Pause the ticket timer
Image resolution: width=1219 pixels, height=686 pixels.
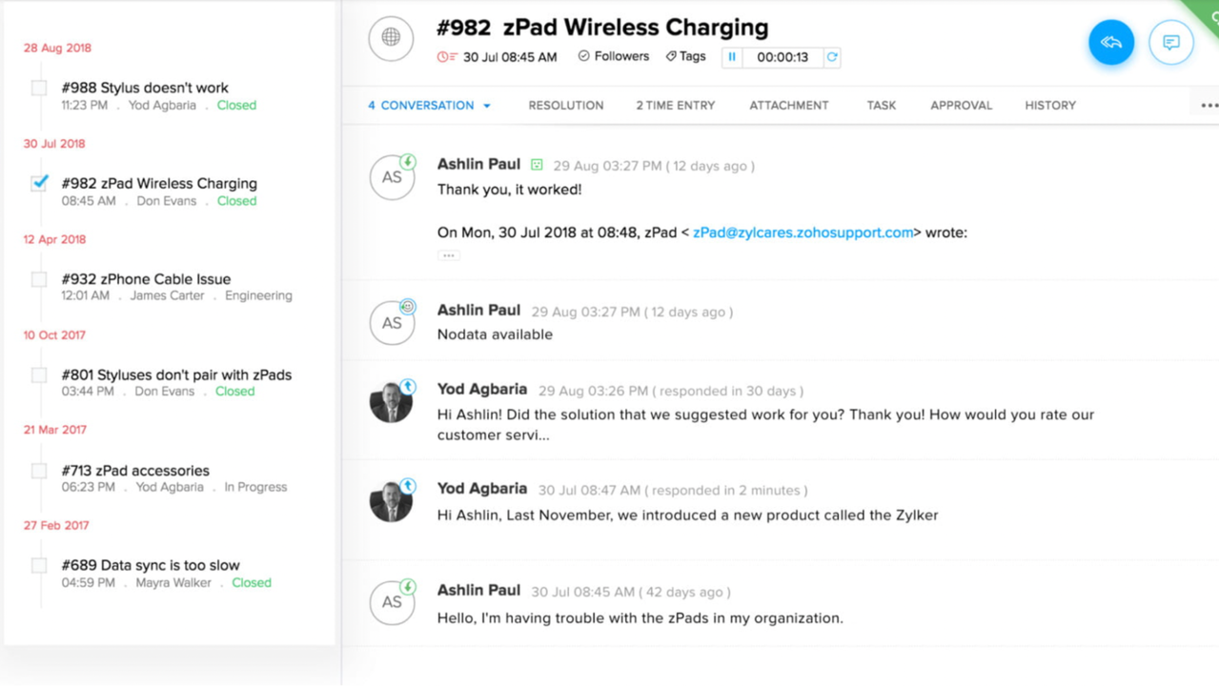pos(732,57)
